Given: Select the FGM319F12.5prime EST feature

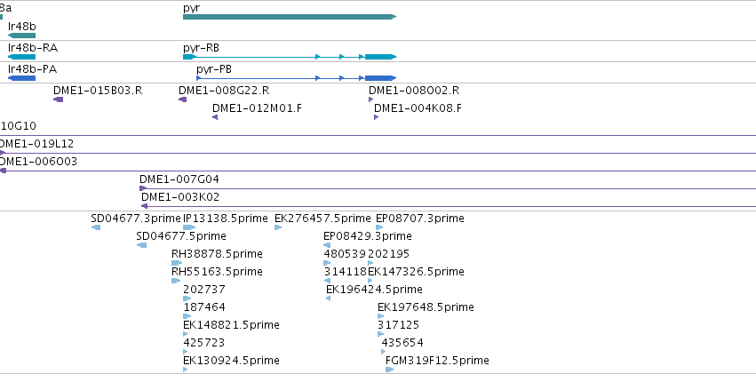Looking at the screenshot, I should click(390, 370).
